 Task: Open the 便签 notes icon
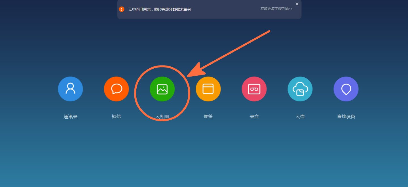pyautogui.click(x=208, y=89)
